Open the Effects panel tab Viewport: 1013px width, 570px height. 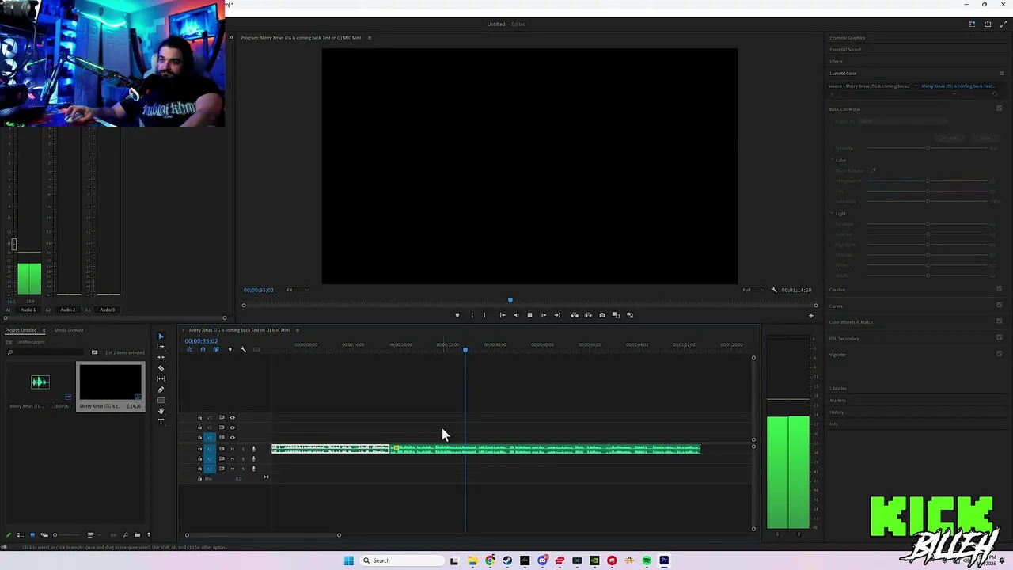(x=836, y=62)
